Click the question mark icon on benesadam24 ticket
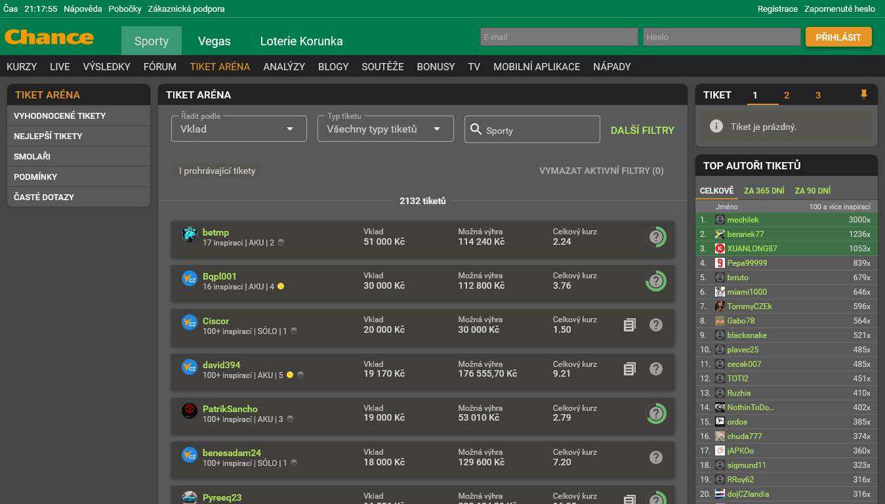This screenshot has height=504, width=885. click(x=656, y=457)
